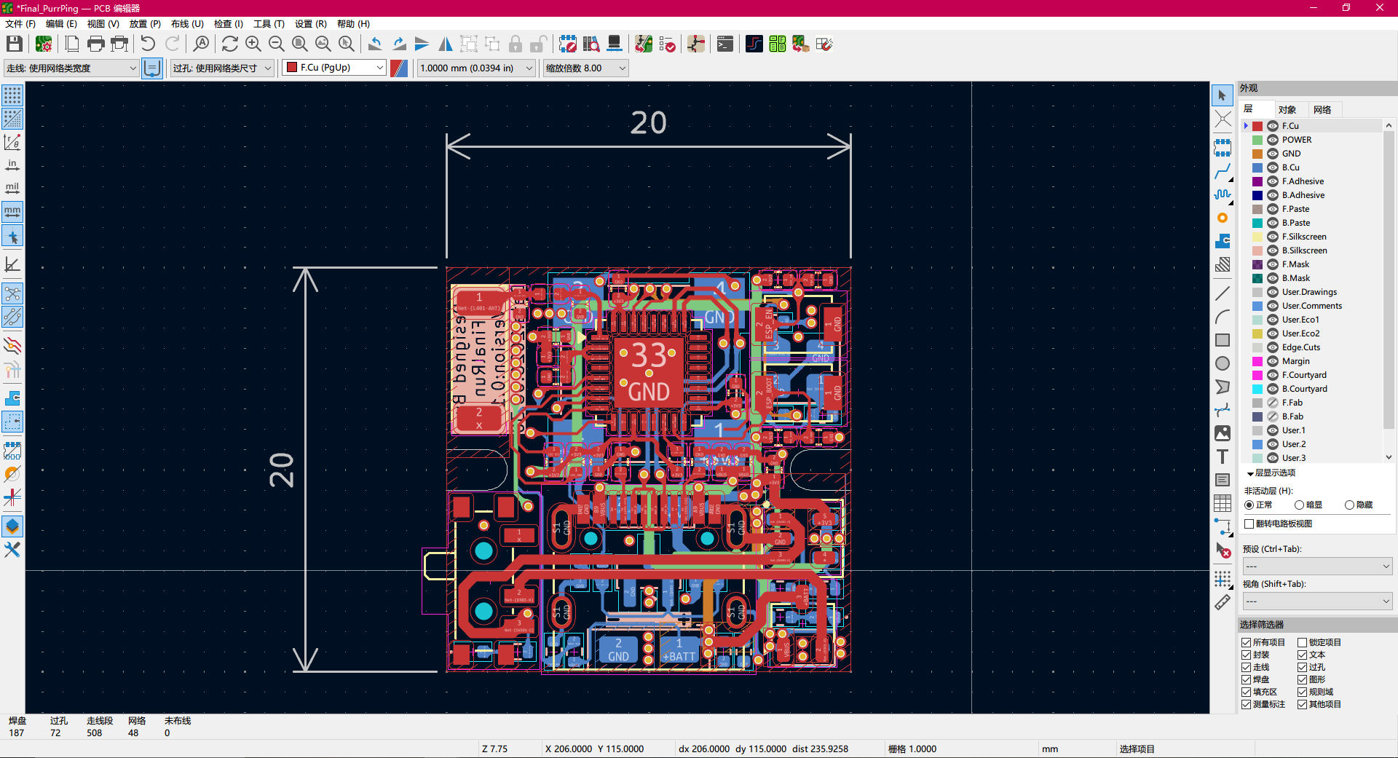The height and width of the screenshot is (758, 1398).
Task: Click the Edge.Cuts layer color swatch
Action: [1257, 347]
